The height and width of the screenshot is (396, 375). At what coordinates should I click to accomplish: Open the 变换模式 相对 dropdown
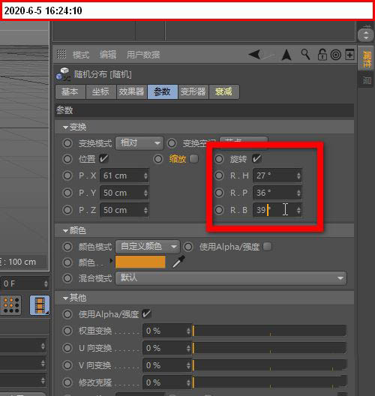tap(139, 143)
